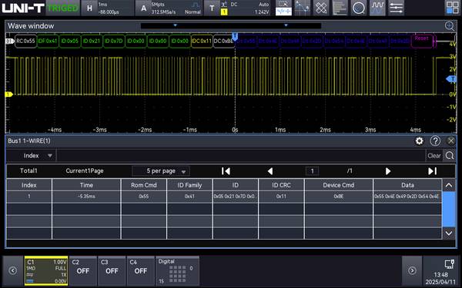Open the Digital channels panel
Screen dimensions: 462x288
177,270
